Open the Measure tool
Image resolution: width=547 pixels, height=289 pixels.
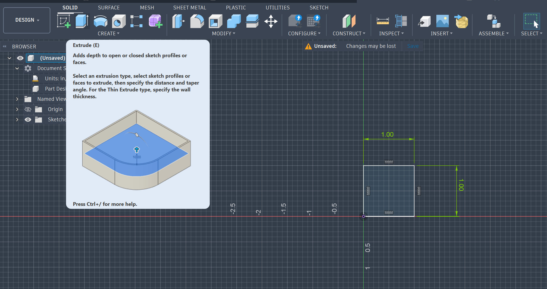(x=382, y=21)
